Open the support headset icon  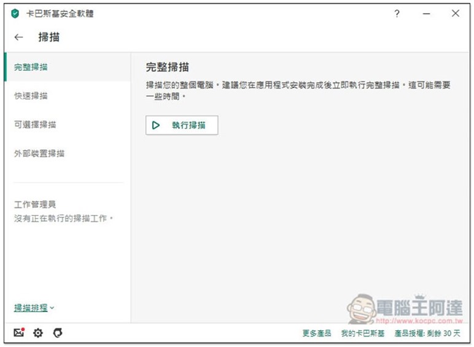click(58, 333)
